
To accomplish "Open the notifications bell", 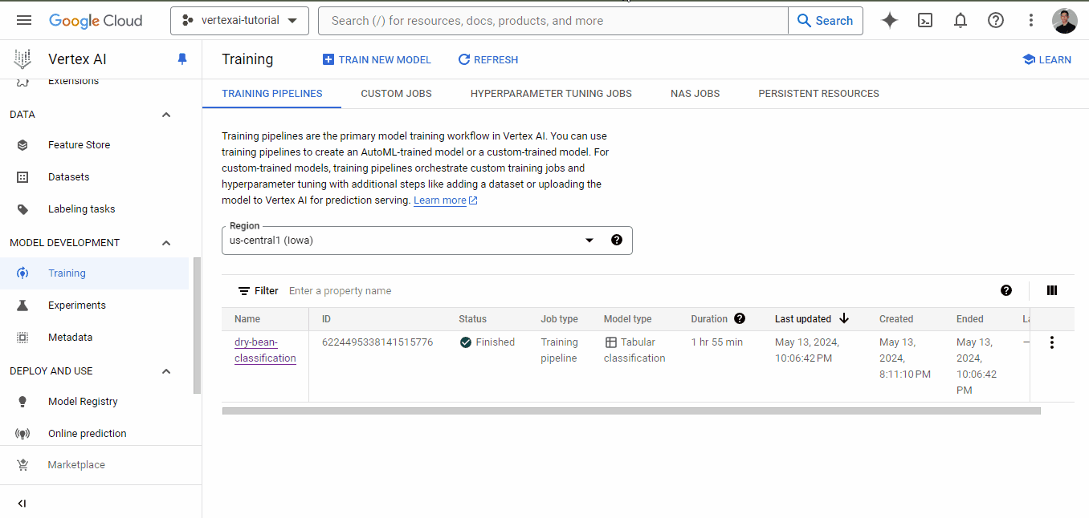I will pos(961,21).
